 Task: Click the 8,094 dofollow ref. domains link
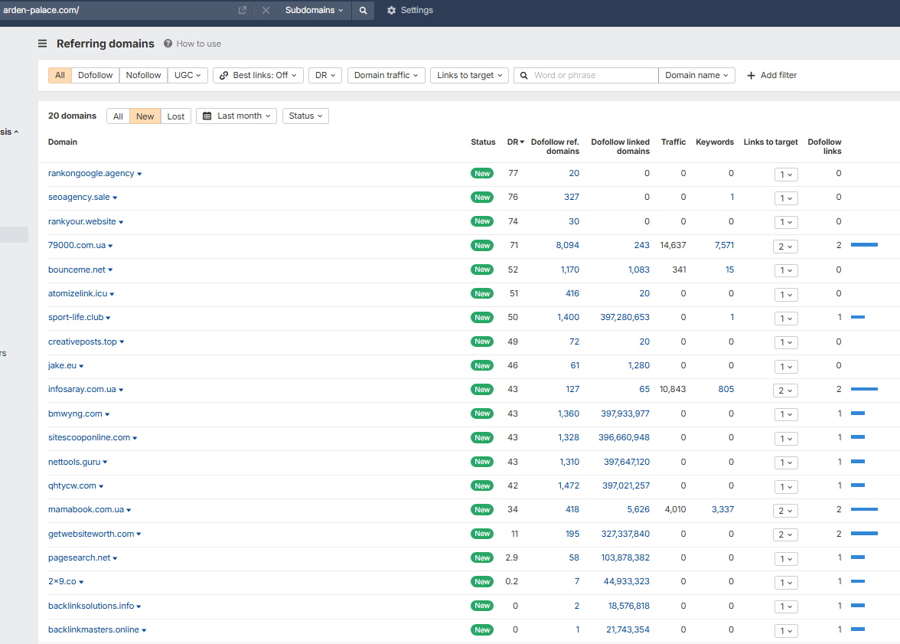click(567, 245)
